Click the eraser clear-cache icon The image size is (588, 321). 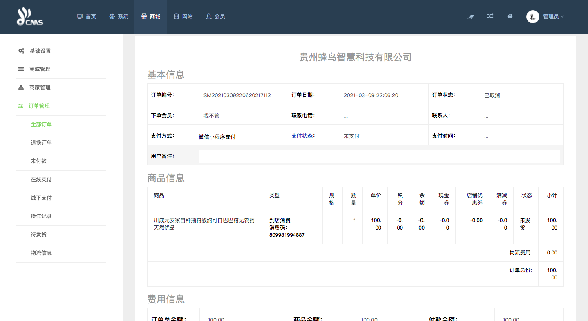pyautogui.click(x=471, y=17)
